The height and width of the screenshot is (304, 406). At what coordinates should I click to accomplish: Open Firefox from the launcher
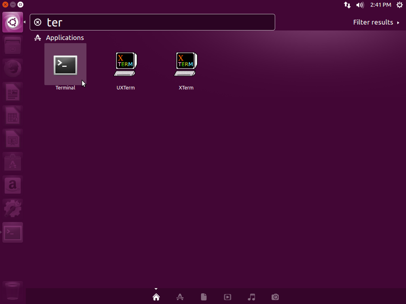pos(13,69)
